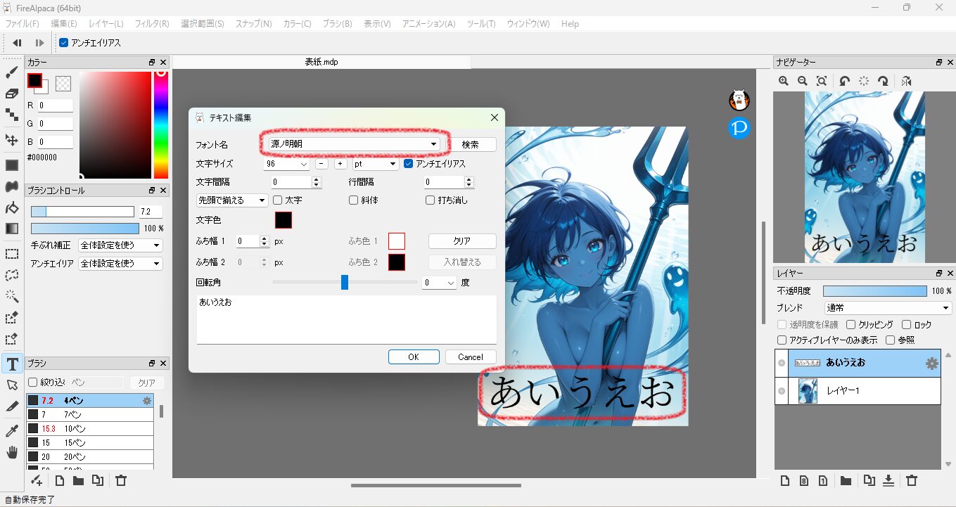This screenshot has width=956, height=507.
Task: Select the Eraser tool
Action: click(12, 94)
